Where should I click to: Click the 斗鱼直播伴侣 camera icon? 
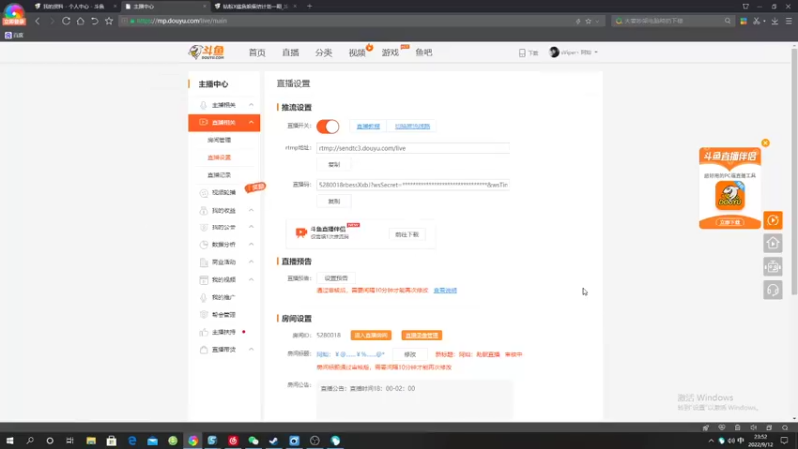(301, 232)
